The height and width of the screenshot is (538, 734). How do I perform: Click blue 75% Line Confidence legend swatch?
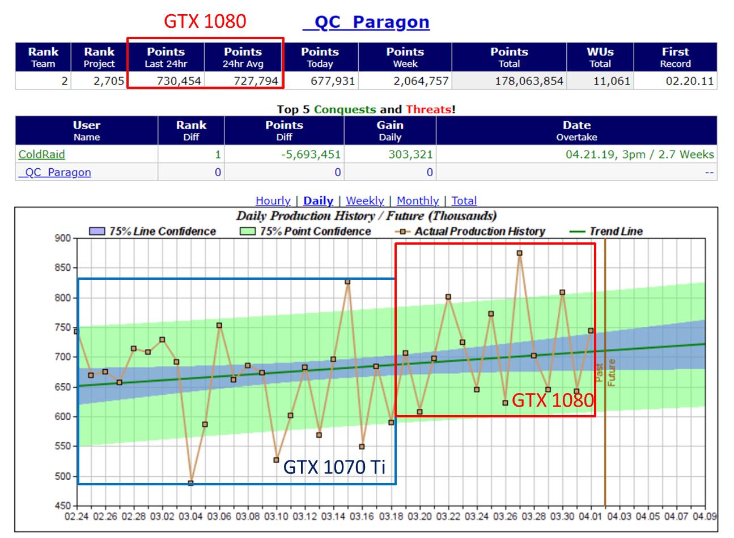(97, 232)
